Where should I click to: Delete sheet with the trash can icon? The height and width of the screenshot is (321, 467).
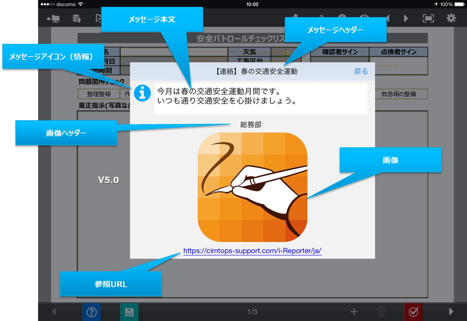(381, 312)
